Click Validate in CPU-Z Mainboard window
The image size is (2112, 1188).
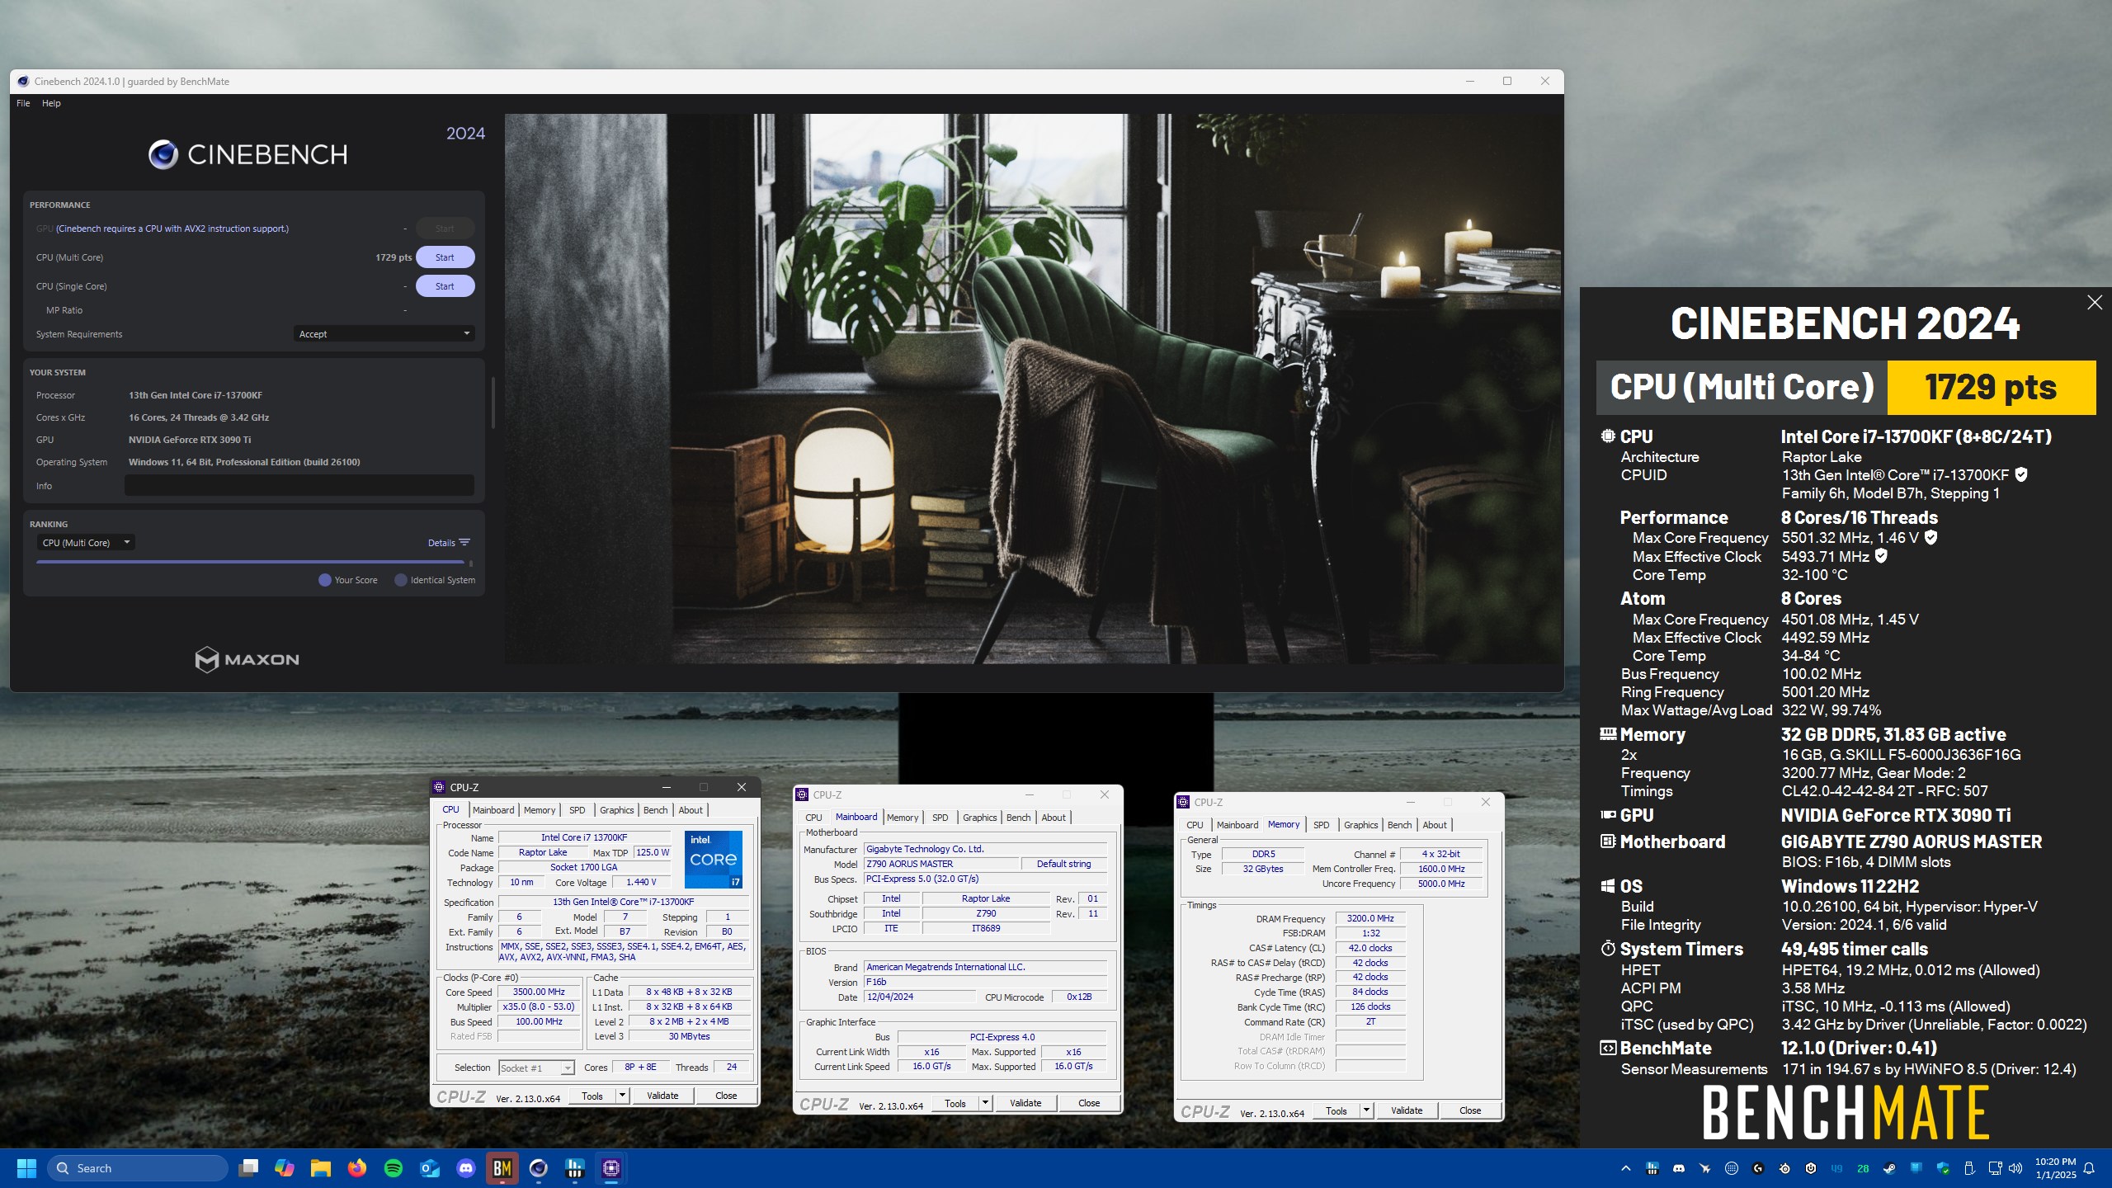tap(1025, 1103)
